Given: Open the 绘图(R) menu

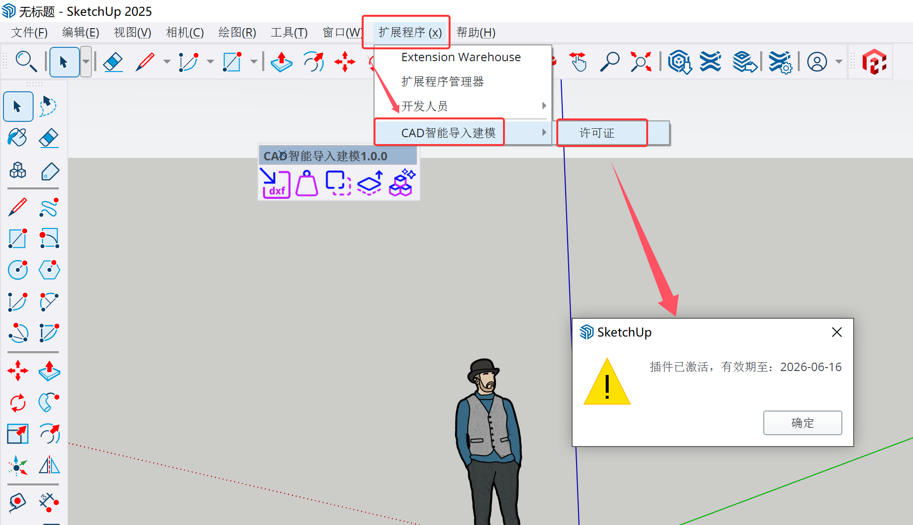Looking at the screenshot, I should click(x=237, y=33).
